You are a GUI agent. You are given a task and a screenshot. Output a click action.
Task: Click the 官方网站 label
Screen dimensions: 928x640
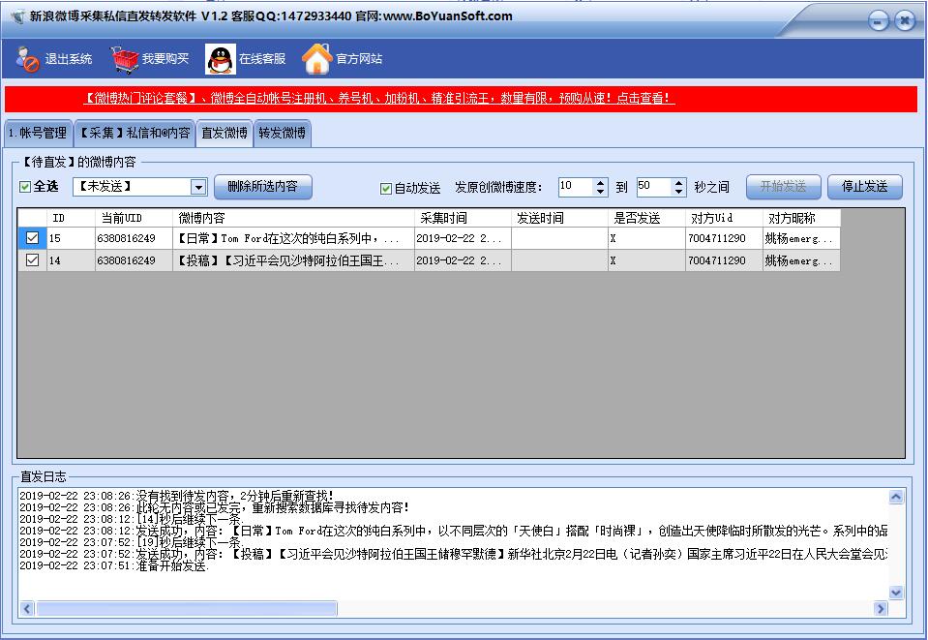pyautogui.click(x=359, y=59)
